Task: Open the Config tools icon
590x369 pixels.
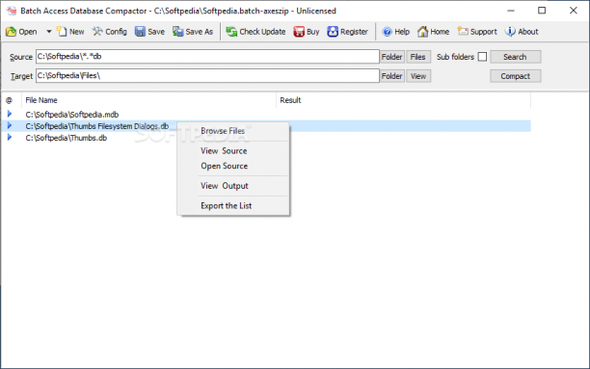Action: coord(97,32)
